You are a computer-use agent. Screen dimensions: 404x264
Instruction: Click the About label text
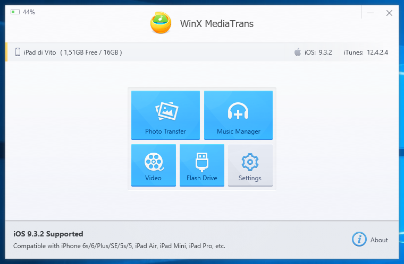[379, 240]
